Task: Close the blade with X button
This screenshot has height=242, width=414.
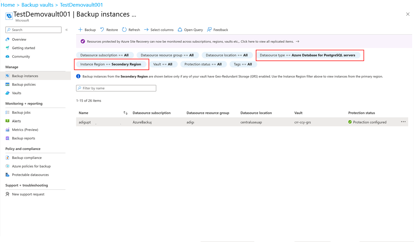Action: click(408, 14)
